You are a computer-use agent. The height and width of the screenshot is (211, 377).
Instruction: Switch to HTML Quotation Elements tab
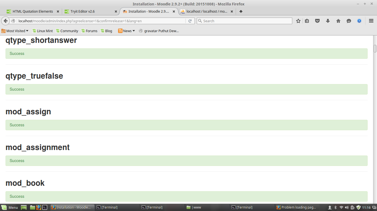point(33,12)
